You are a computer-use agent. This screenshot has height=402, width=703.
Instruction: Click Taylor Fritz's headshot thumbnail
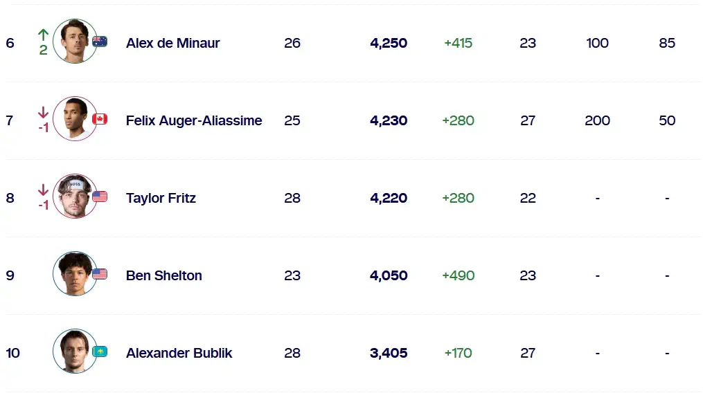click(75, 196)
